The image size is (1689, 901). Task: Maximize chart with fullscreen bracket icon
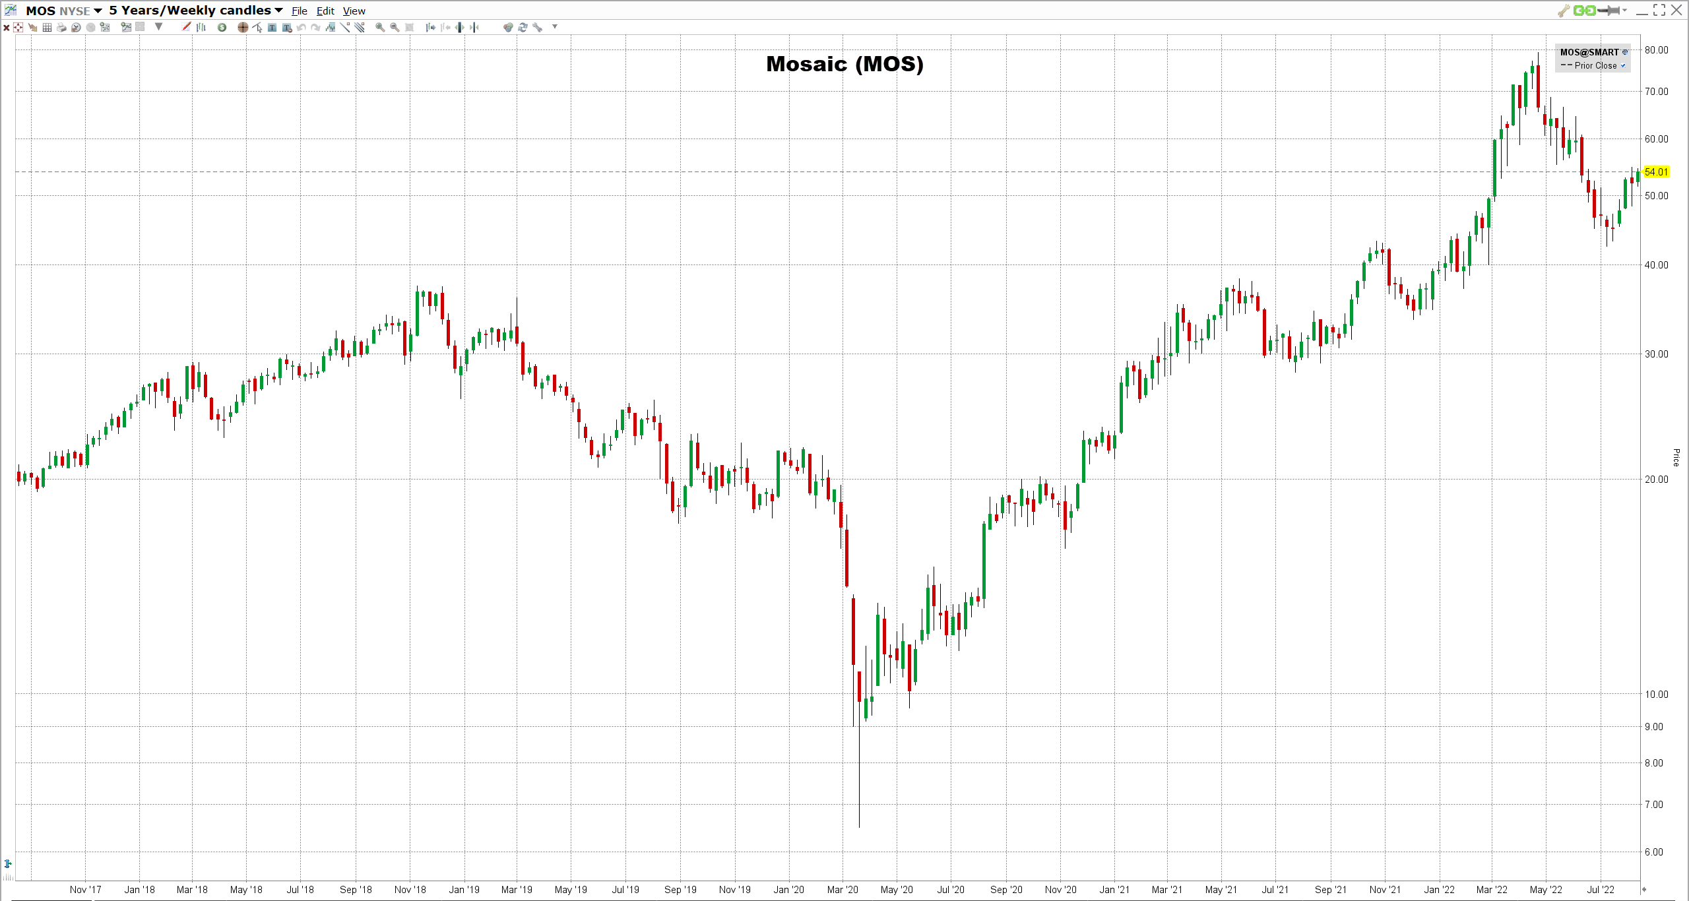pos(1659,10)
